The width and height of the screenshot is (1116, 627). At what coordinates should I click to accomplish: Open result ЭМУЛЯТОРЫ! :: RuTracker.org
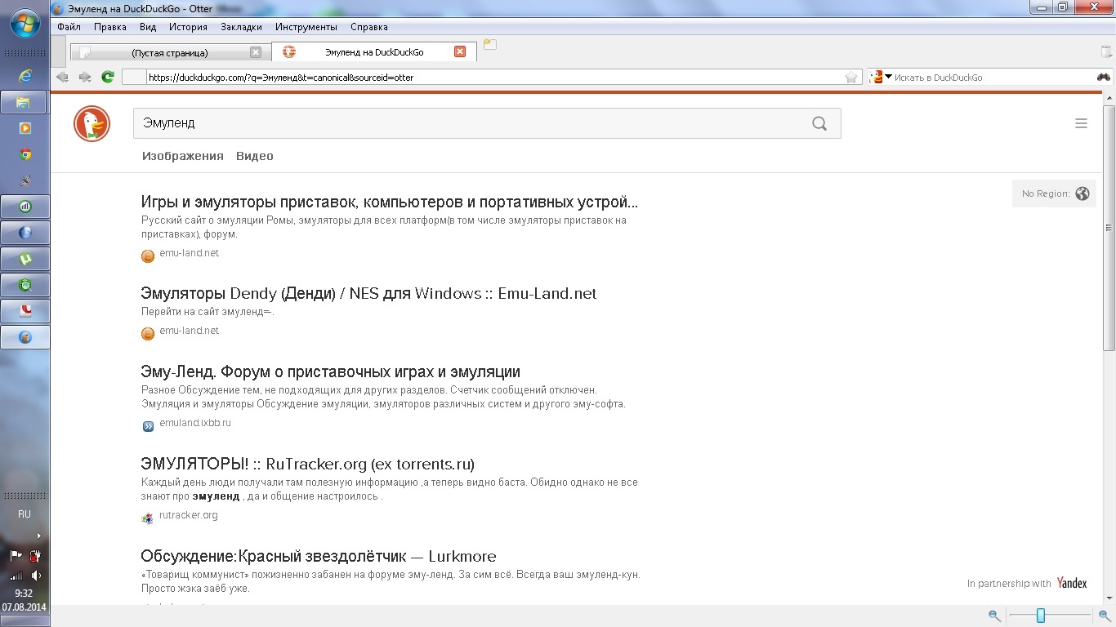point(307,464)
